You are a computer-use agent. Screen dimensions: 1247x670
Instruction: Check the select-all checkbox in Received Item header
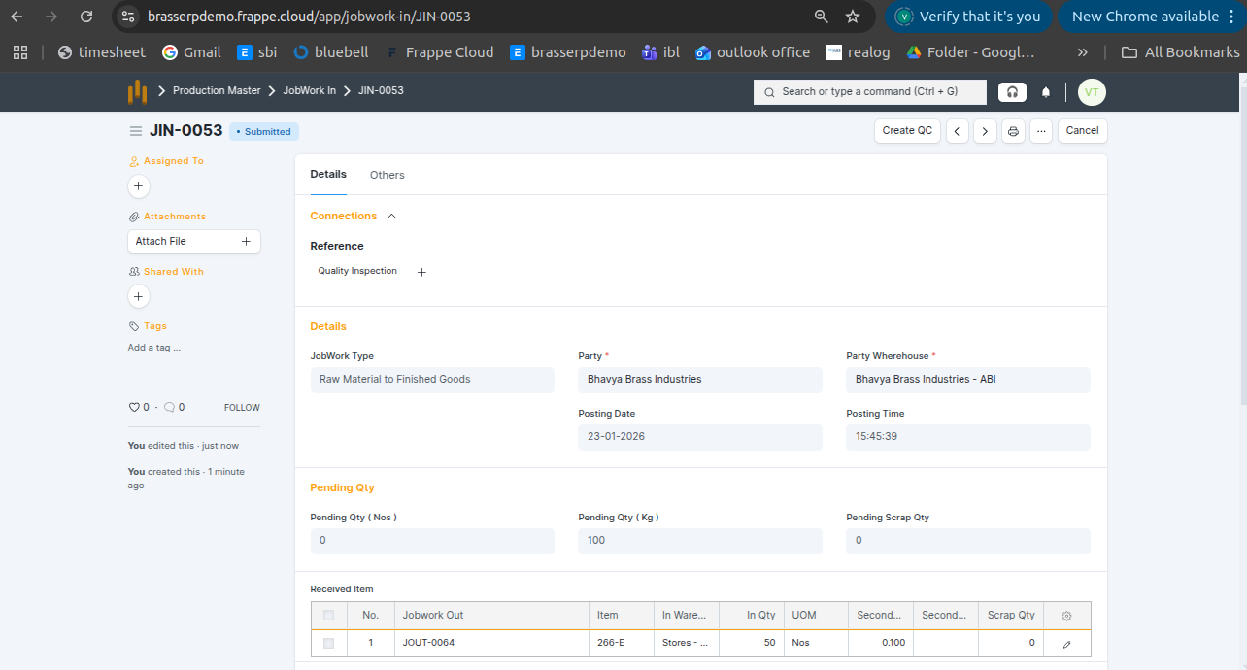[328, 616]
